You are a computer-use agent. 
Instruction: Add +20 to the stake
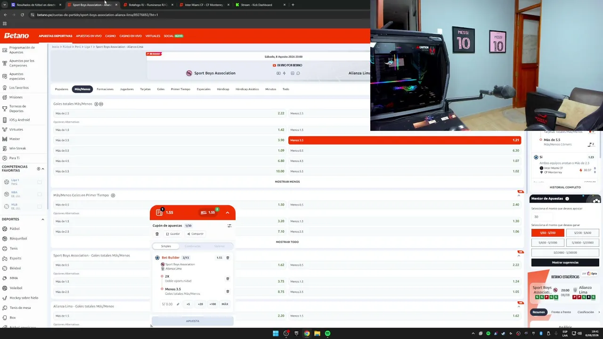(x=200, y=304)
